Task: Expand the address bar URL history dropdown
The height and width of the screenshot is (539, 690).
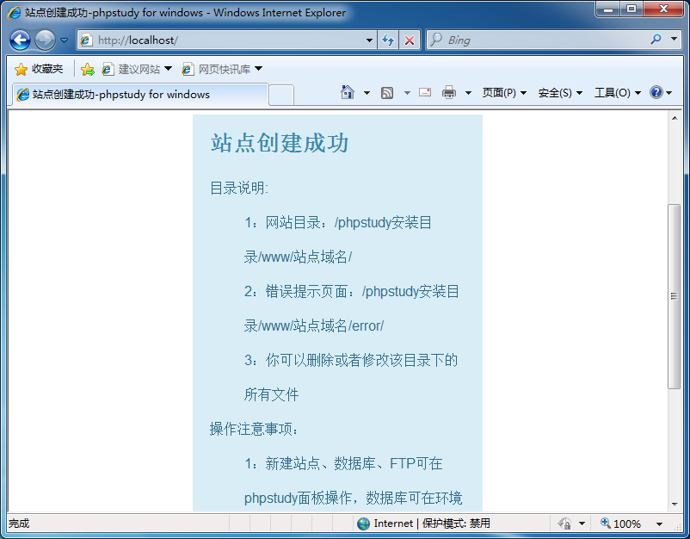Action: click(370, 40)
